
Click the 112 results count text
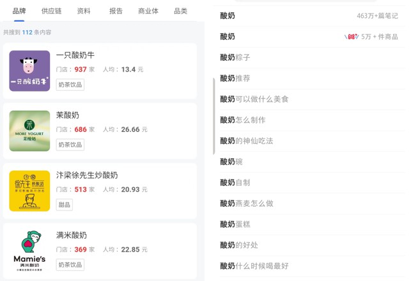pyautogui.click(x=27, y=32)
